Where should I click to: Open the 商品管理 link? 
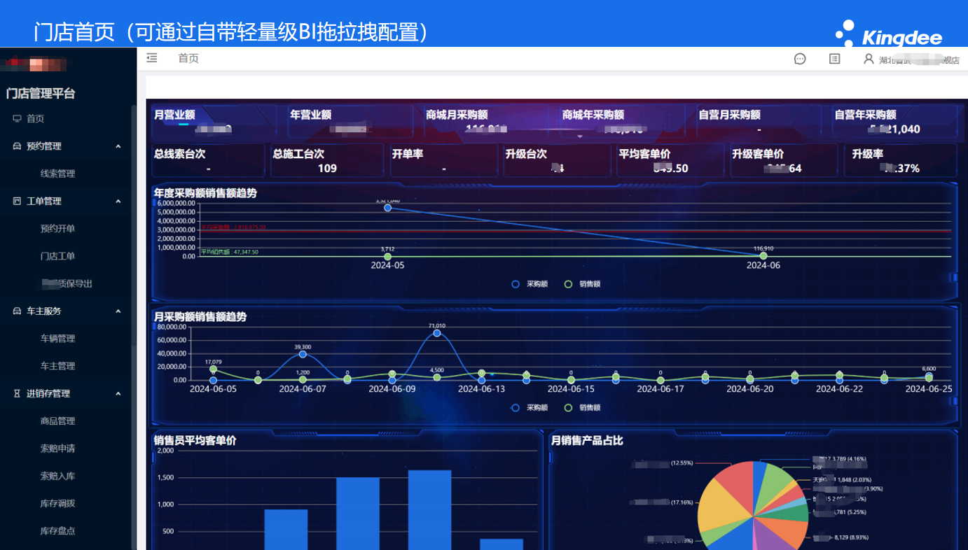pyautogui.click(x=57, y=421)
